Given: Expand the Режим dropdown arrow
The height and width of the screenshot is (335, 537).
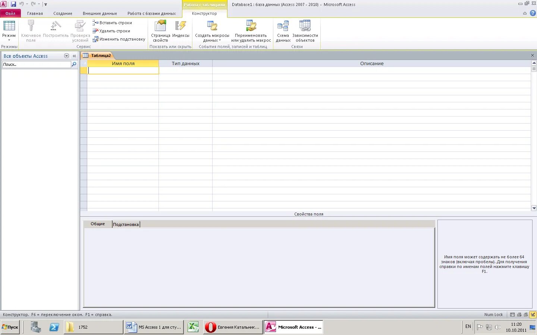Looking at the screenshot, I should [9, 40].
